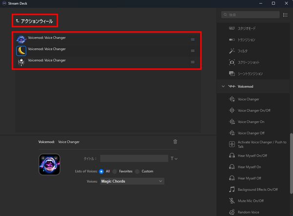Image resolution: width=293 pixels, height=216 pixels.
Task: Click the actions search field
Action: tap(251, 15)
